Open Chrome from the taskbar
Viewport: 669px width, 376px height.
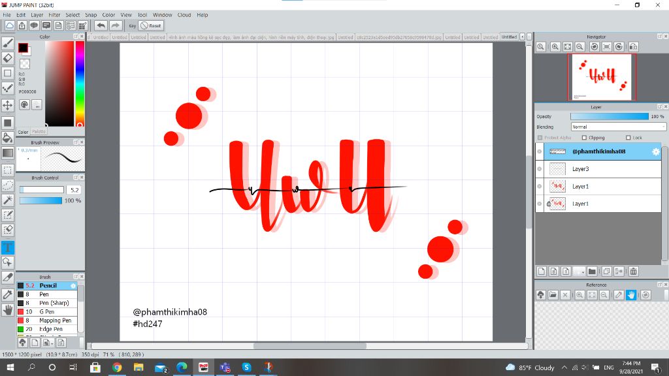[117, 367]
